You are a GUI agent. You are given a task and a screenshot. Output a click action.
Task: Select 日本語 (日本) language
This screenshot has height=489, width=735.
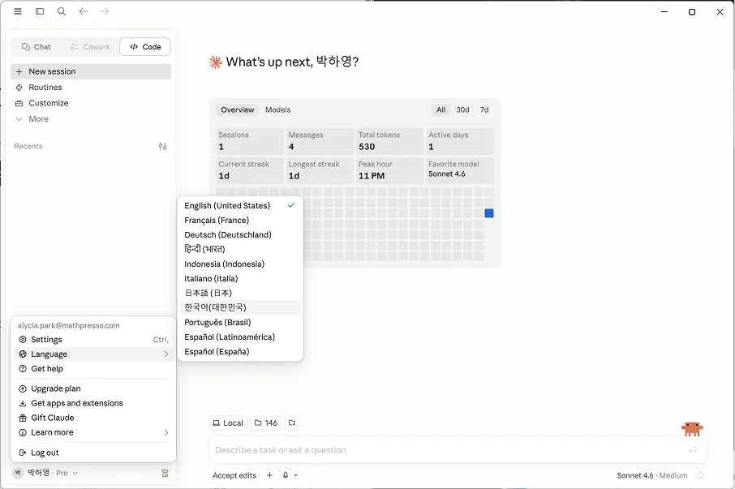point(240,293)
